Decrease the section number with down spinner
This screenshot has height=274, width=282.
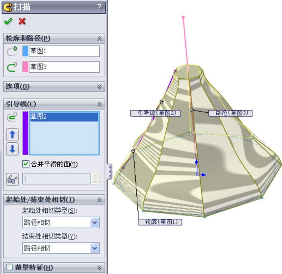(95, 181)
